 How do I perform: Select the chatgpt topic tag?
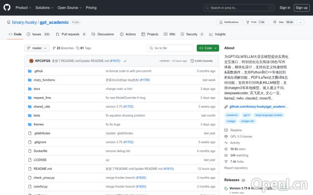coord(231,121)
